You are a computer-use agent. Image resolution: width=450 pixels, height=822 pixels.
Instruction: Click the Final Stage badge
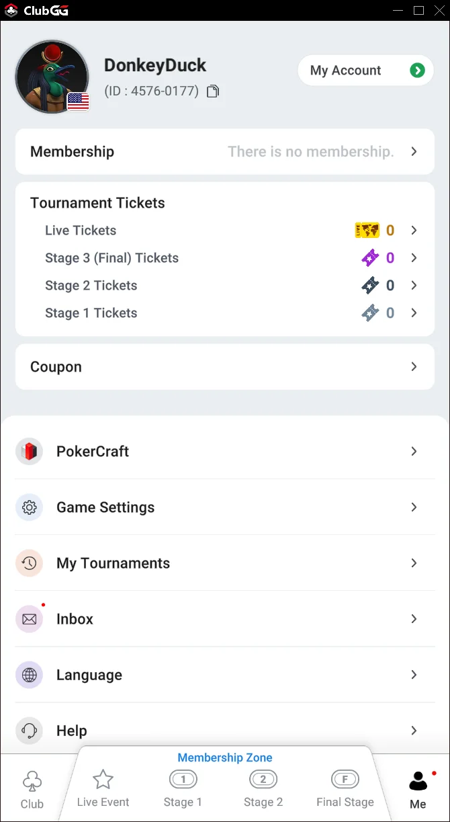(x=345, y=779)
